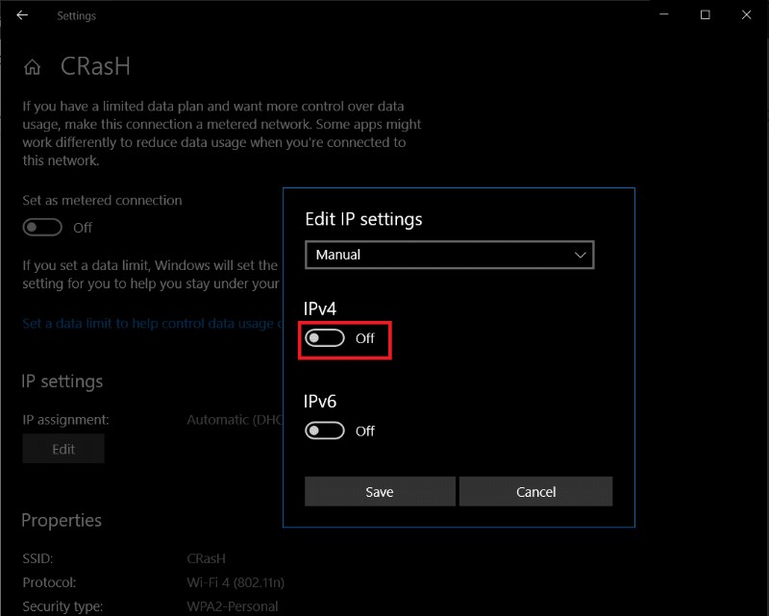This screenshot has height=616, width=769.
Task: Go back using the back arrow
Action: [x=22, y=15]
